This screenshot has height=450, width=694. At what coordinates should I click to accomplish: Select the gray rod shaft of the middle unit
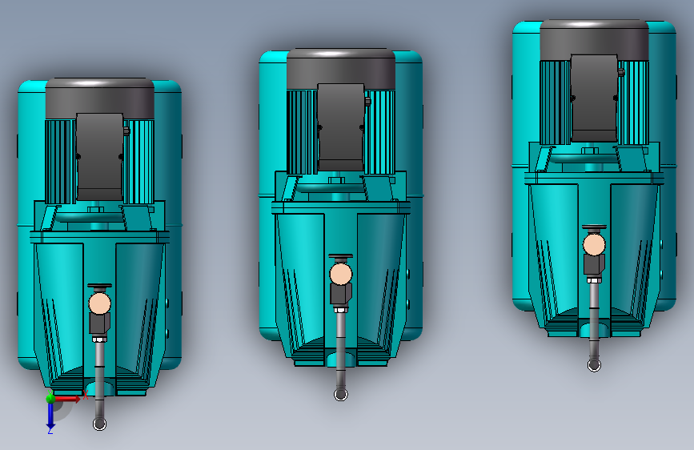point(341,350)
